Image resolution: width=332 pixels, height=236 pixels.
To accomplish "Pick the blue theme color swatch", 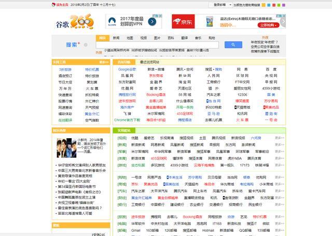I will pyautogui.click(x=269, y=5).
